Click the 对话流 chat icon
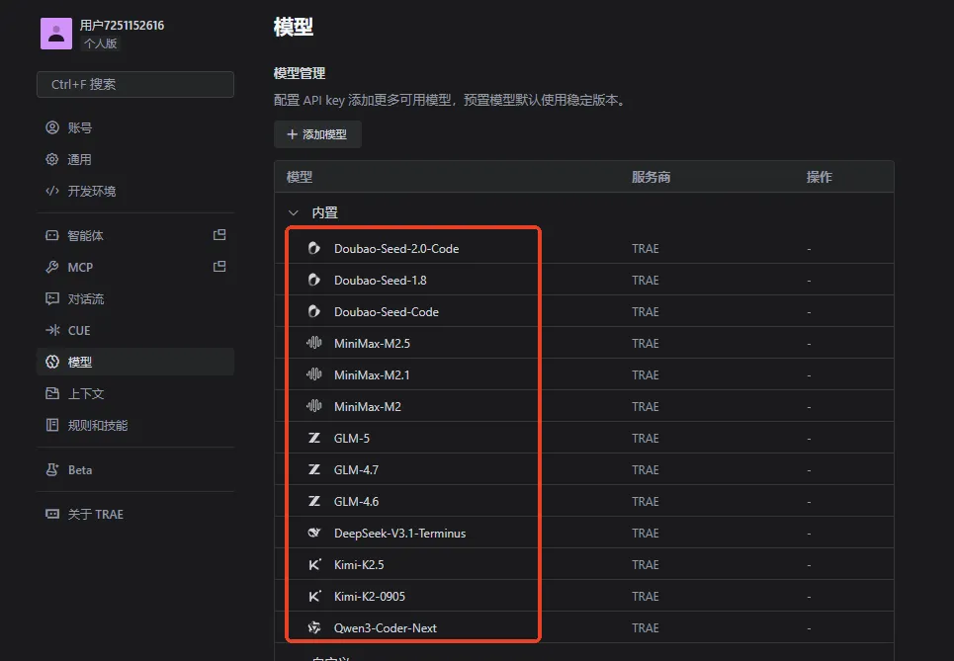 click(52, 298)
